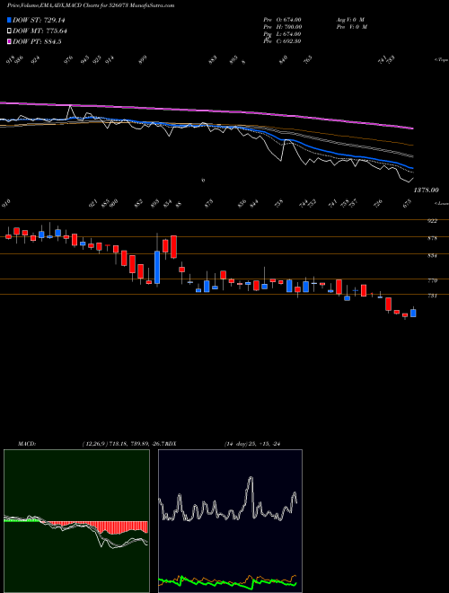Click the last blue candle at far right
Screen dimensions: 449x593
(x=413, y=314)
